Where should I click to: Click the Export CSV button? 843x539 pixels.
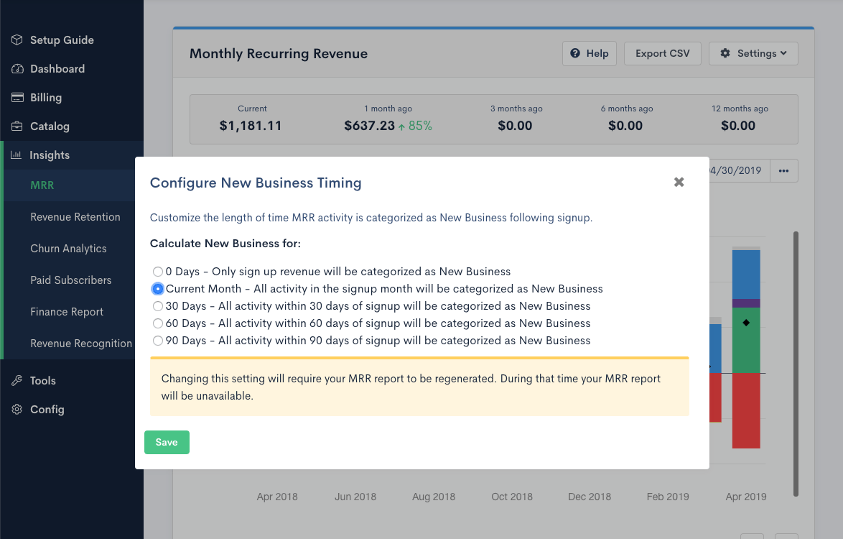662,53
